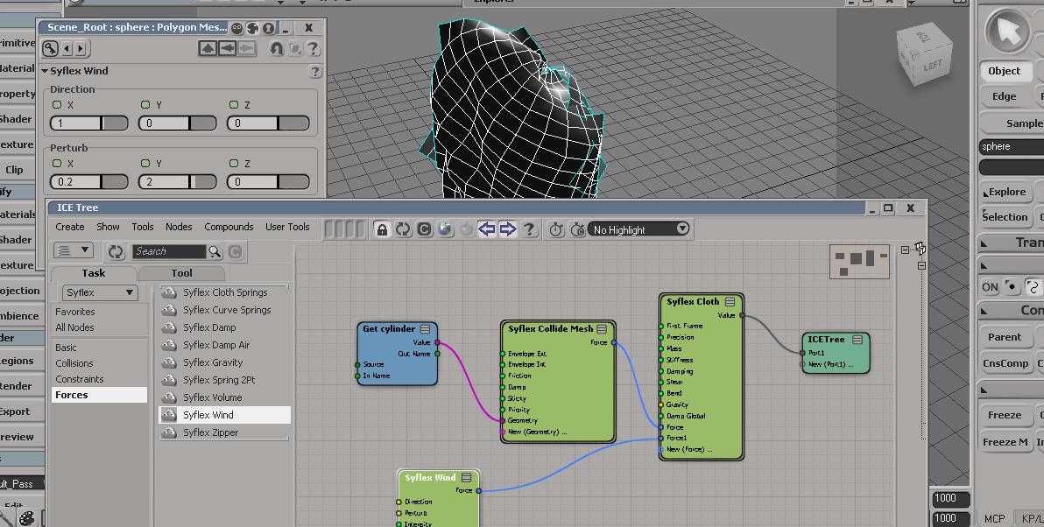Expand the Syflex Collide Mesh node menu
The image size is (1044, 527).
click(x=602, y=329)
